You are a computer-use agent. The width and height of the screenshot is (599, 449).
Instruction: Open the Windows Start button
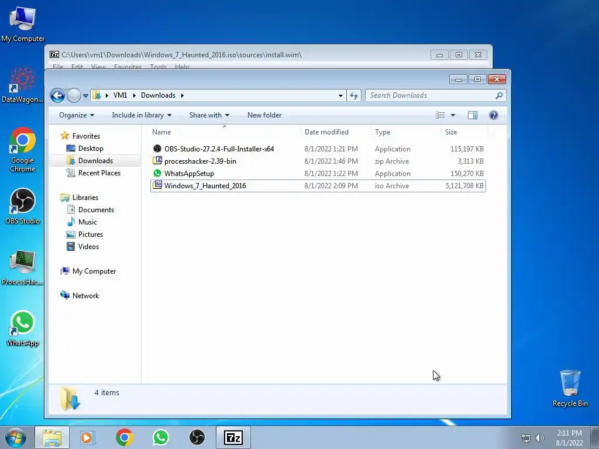pos(16,437)
